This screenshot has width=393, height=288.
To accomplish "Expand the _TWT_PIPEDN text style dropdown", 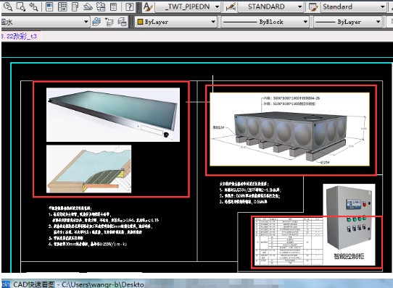I will click(x=217, y=7).
